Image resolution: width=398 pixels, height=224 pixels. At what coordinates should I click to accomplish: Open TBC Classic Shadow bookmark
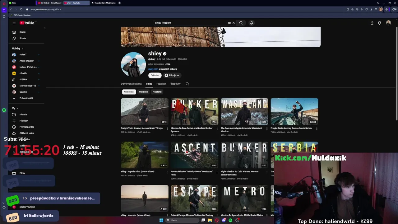[21, 15]
